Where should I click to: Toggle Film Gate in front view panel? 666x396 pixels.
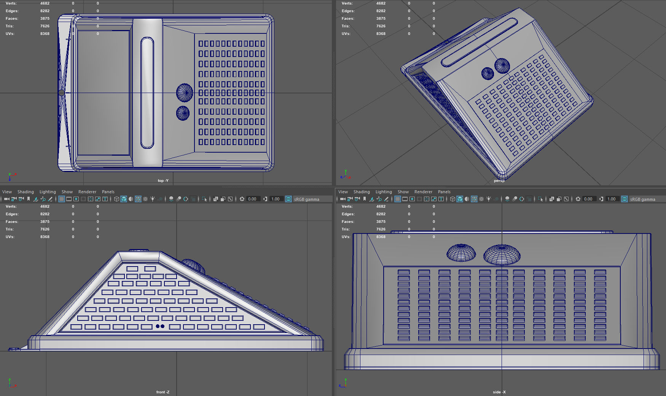(69, 199)
